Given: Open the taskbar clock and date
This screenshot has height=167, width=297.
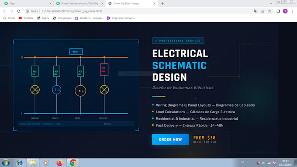Looking at the screenshot, I should (x=286, y=163).
